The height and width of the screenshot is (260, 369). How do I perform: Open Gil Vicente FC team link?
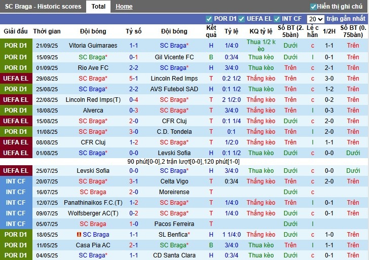click(174, 57)
